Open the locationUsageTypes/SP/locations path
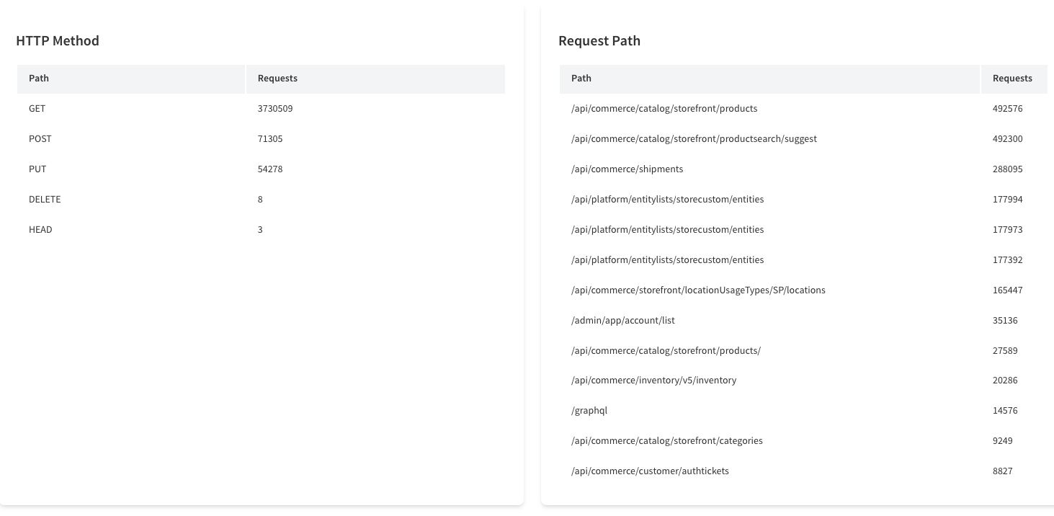This screenshot has width=1054, height=516. [698, 290]
